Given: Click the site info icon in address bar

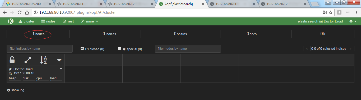Looking at the screenshot, I should click(x=36, y=12).
